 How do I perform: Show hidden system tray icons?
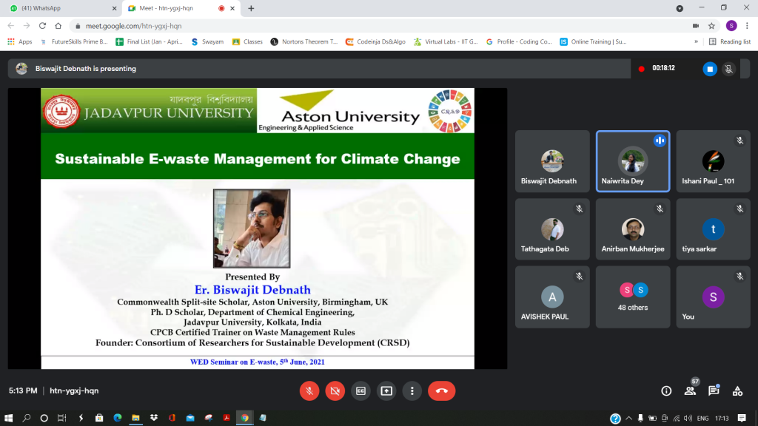[629, 419]
